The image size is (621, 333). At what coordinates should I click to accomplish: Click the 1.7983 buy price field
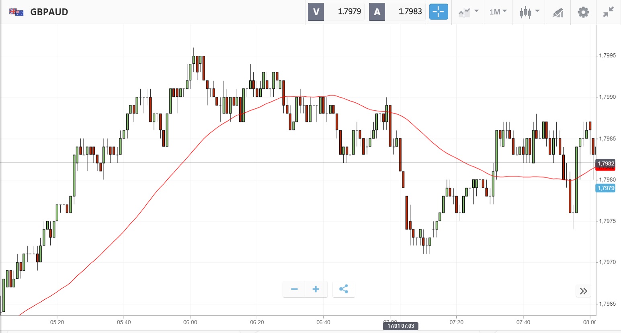[410, 12]
